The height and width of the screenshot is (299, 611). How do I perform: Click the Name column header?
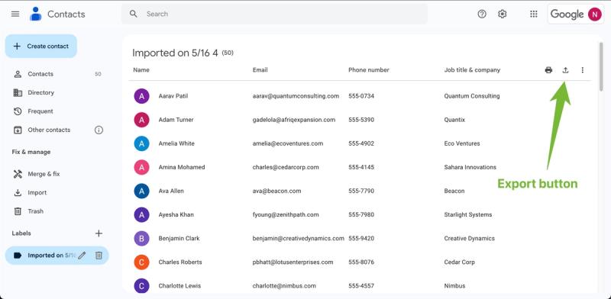point(141,70)
